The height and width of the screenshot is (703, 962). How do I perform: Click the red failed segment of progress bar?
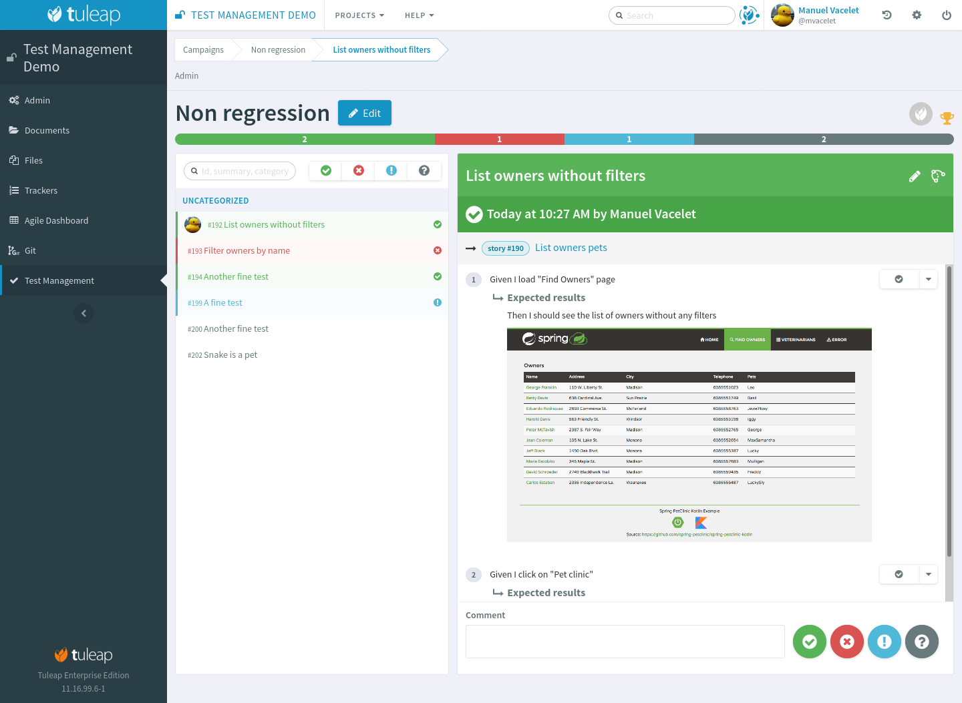499,140
